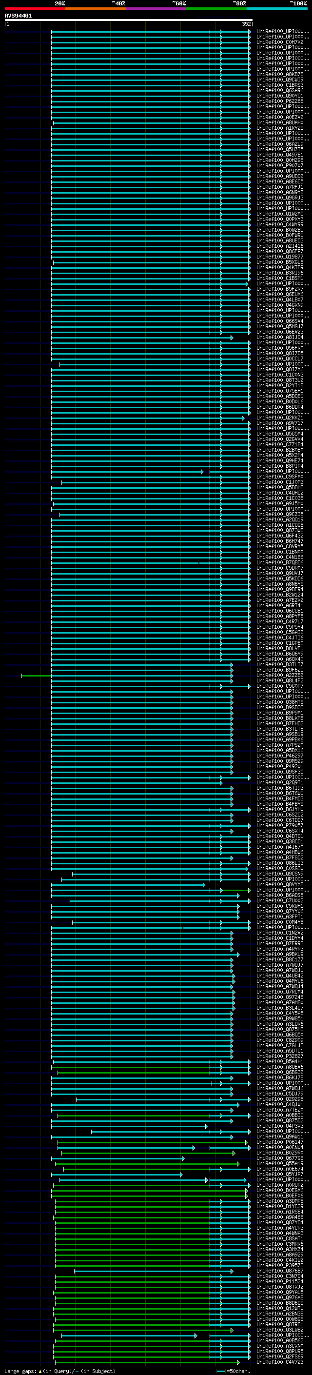
Task: Click on UniRef100_Q6SA96
Action: pyautogui.click(x=280, y=90)
